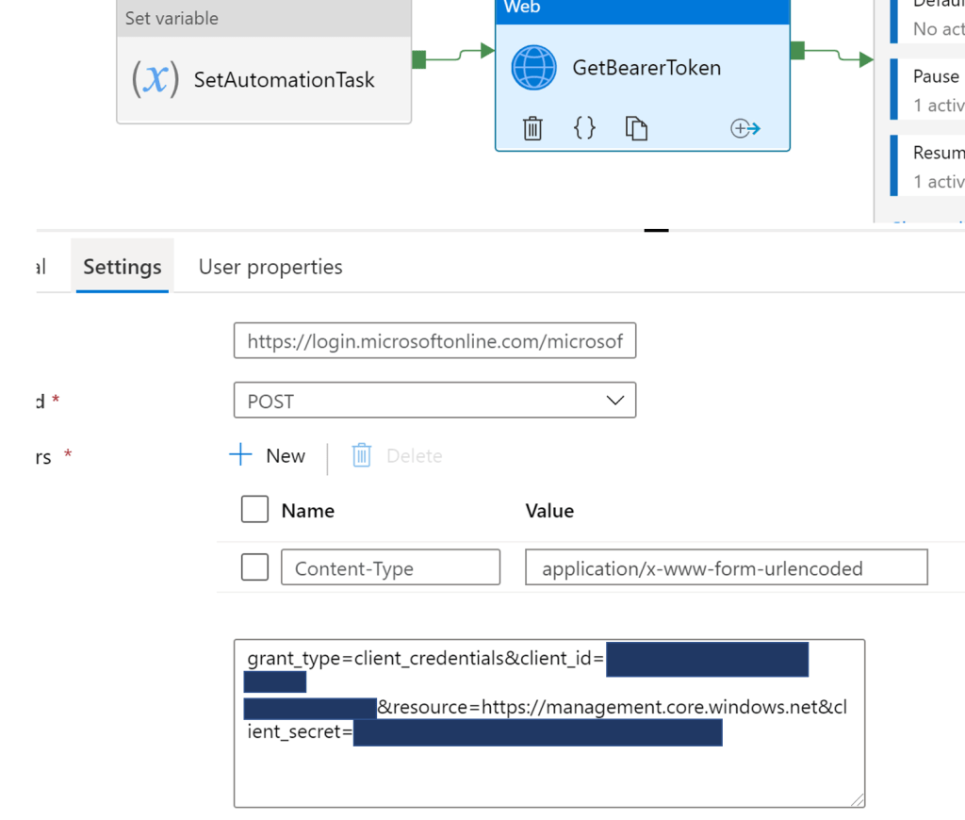The height and width of the screenshot is (820, 965).
Task: Click the trash icon beside Delete
Action: click(x=362, y=456)
